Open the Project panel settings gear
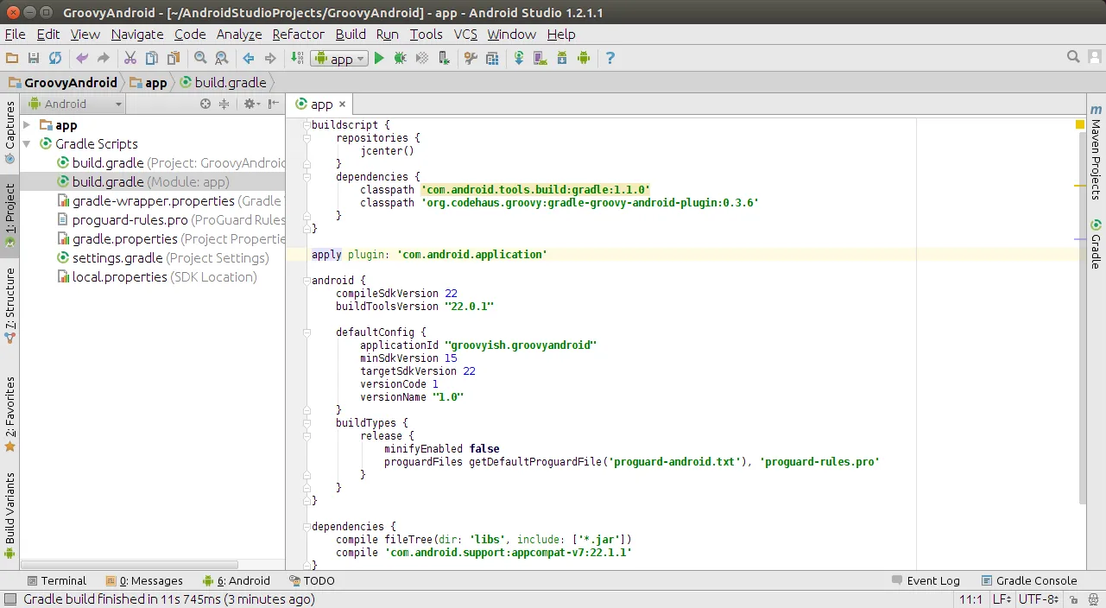This screenshot has width=1106, height=608. coord(250,103)
